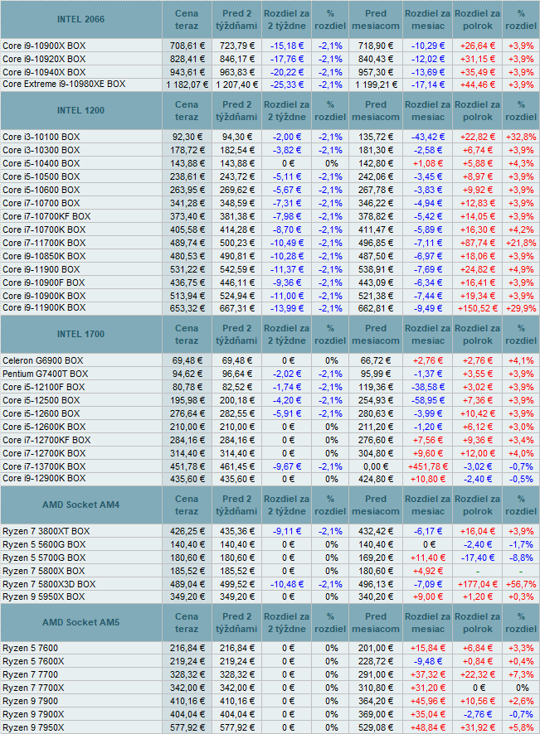540x734 pixels.
Task: Click the Core i5-10600 BOX row name
Action: click(41, 190)
